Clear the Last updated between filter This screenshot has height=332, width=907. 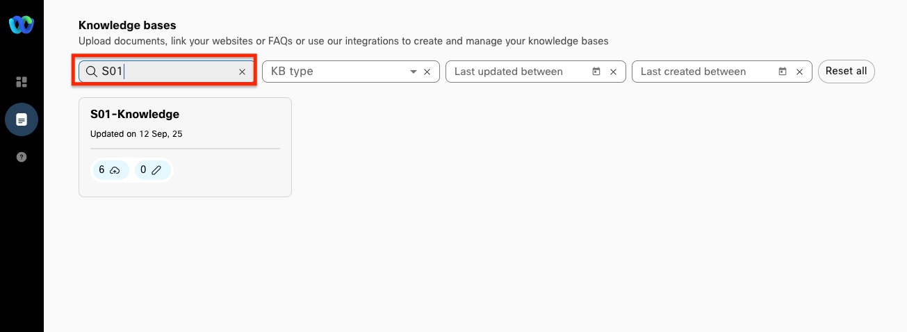614,72
